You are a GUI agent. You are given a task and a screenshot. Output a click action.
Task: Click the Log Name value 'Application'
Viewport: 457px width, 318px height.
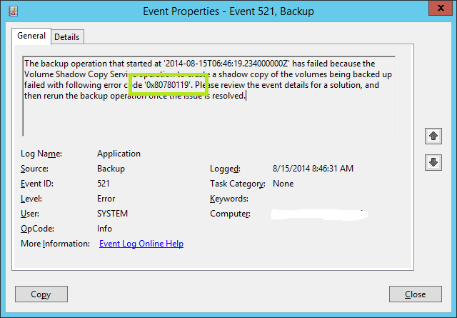pos(119,154)
